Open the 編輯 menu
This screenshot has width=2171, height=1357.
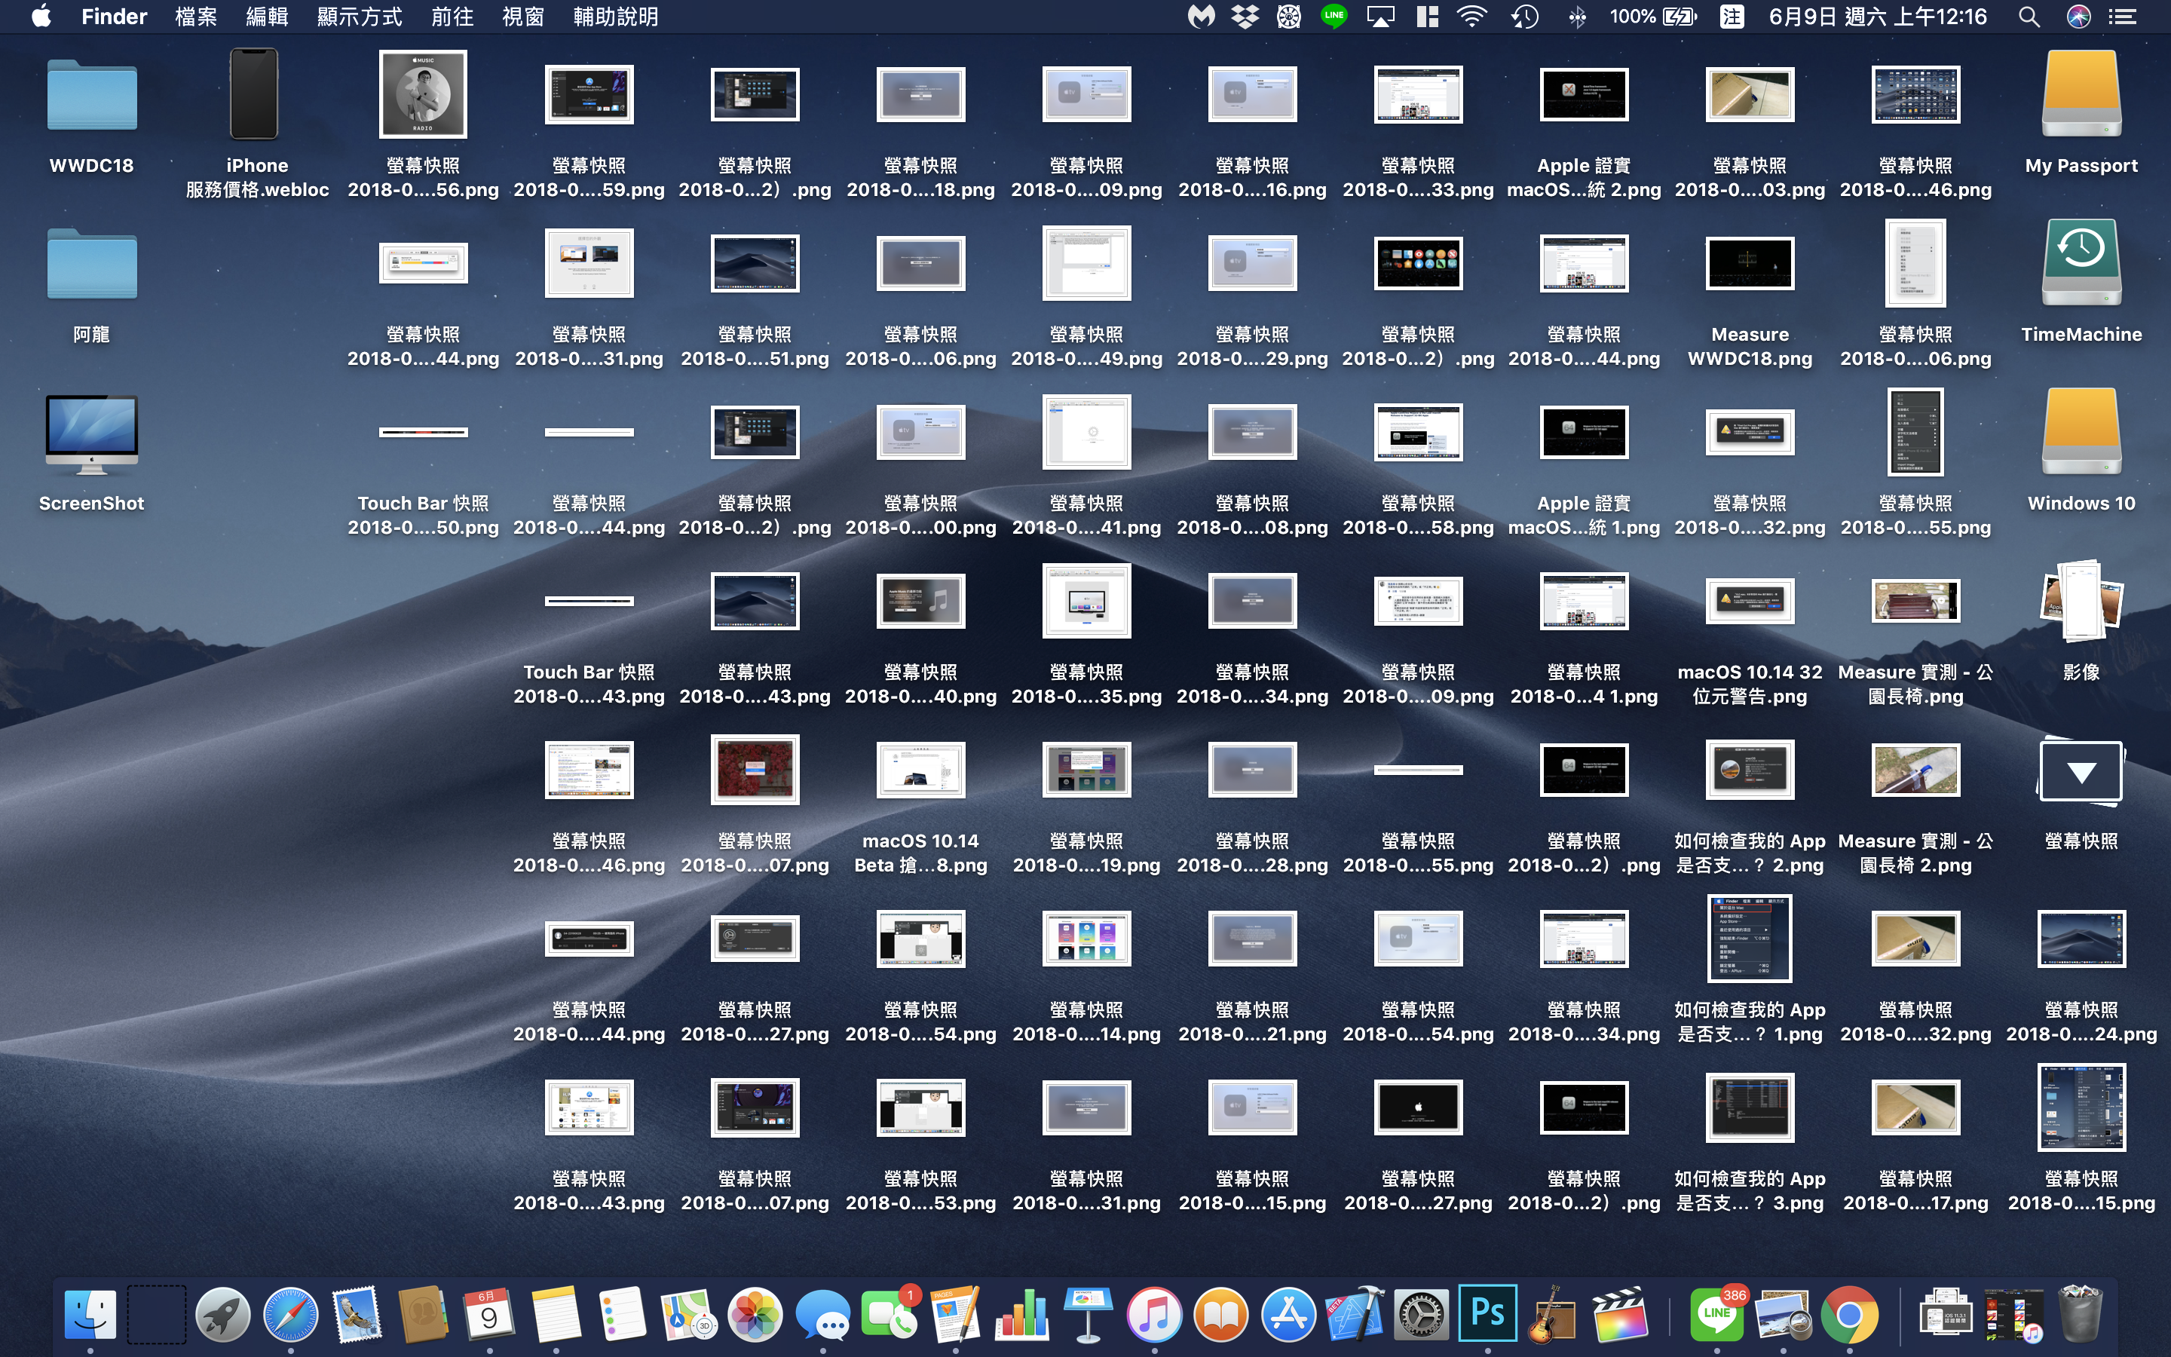click(268, 16)
